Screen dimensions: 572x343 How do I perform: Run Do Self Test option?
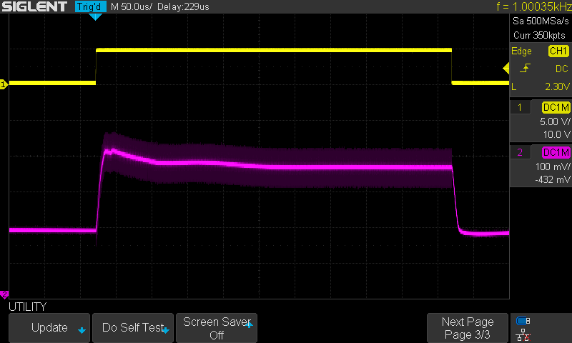tap(133, 328)
